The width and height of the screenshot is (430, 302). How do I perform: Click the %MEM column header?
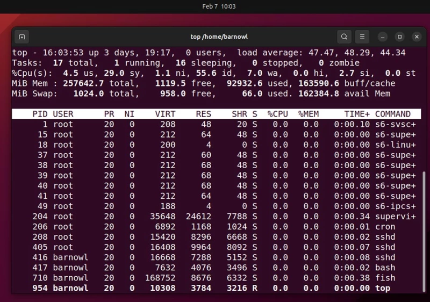(309, 114)
